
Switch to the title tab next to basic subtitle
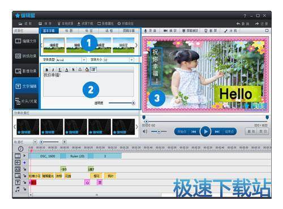(69, 31)
